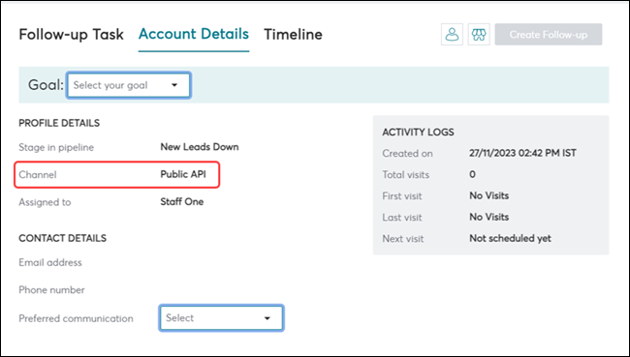Open the Select your goal dropdown
Viewport: 630px width, 357px height.
click(x=129, y=85)
